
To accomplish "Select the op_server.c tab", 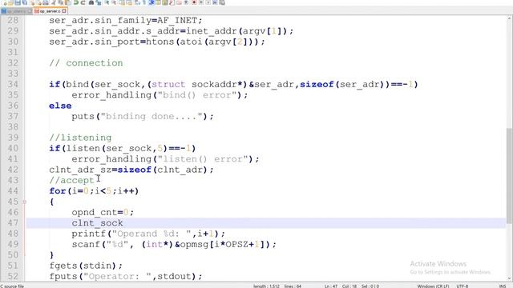I will [x=50, y=11].
